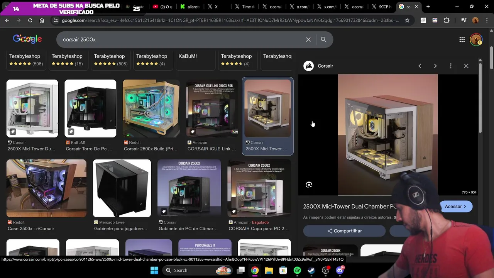Open Spotify from taskbar
Image resolution: width=494 pixels, height=278 pixels.
[297, 270]
